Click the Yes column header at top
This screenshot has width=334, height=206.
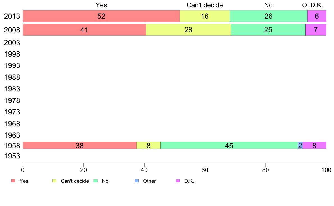coord(101,5)
